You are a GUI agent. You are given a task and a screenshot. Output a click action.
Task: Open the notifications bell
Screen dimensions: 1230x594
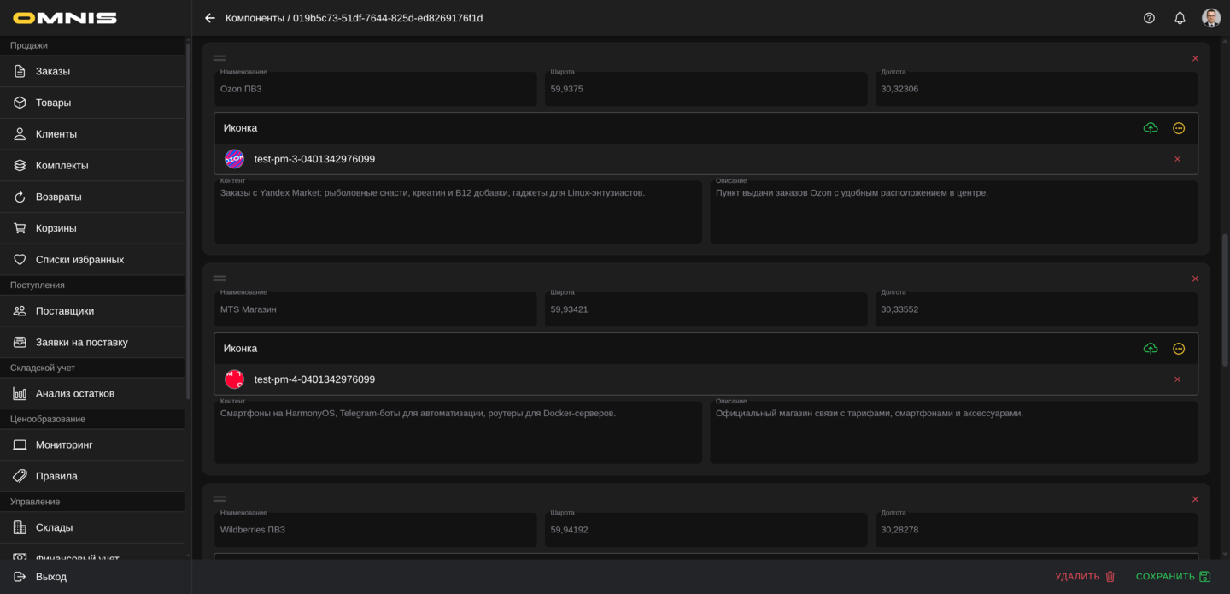pos(1180,18)
